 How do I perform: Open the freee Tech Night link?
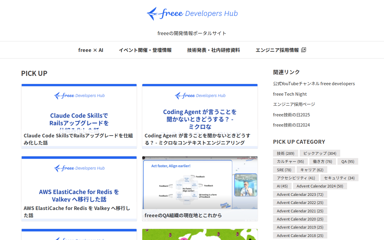[290, 94]
